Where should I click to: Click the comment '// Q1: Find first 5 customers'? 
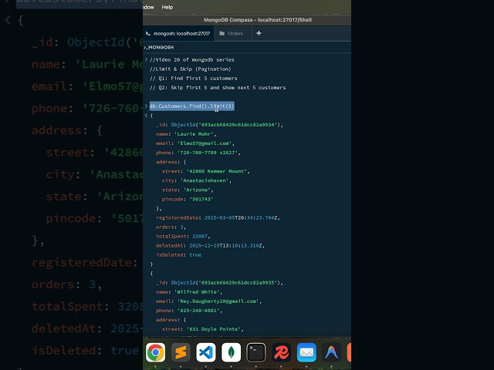coord(194,79)
